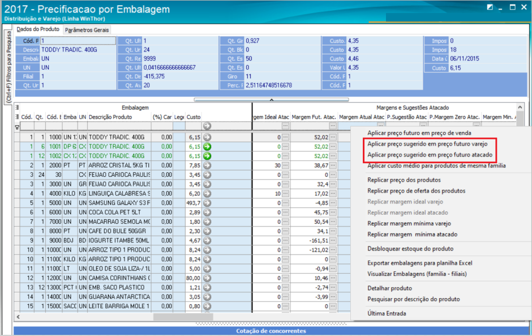Click the Custo column header

pyautogui.click(x=194, y=117)
